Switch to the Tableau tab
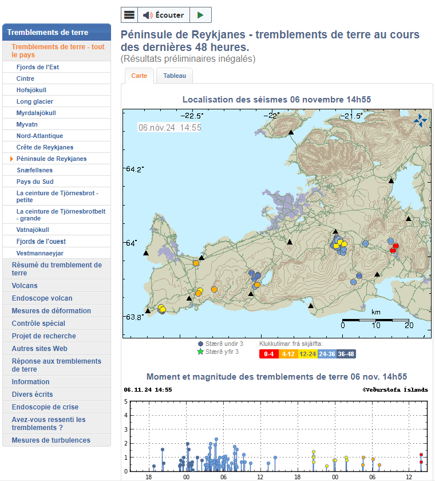The width and height of the screenshot is (435, 481). (x=174, y=76)
